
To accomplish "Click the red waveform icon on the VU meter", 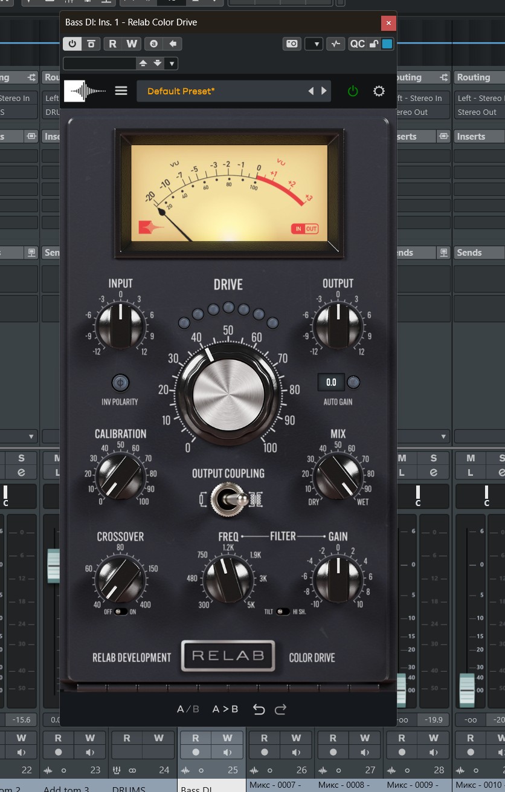I will pos(151,227).
